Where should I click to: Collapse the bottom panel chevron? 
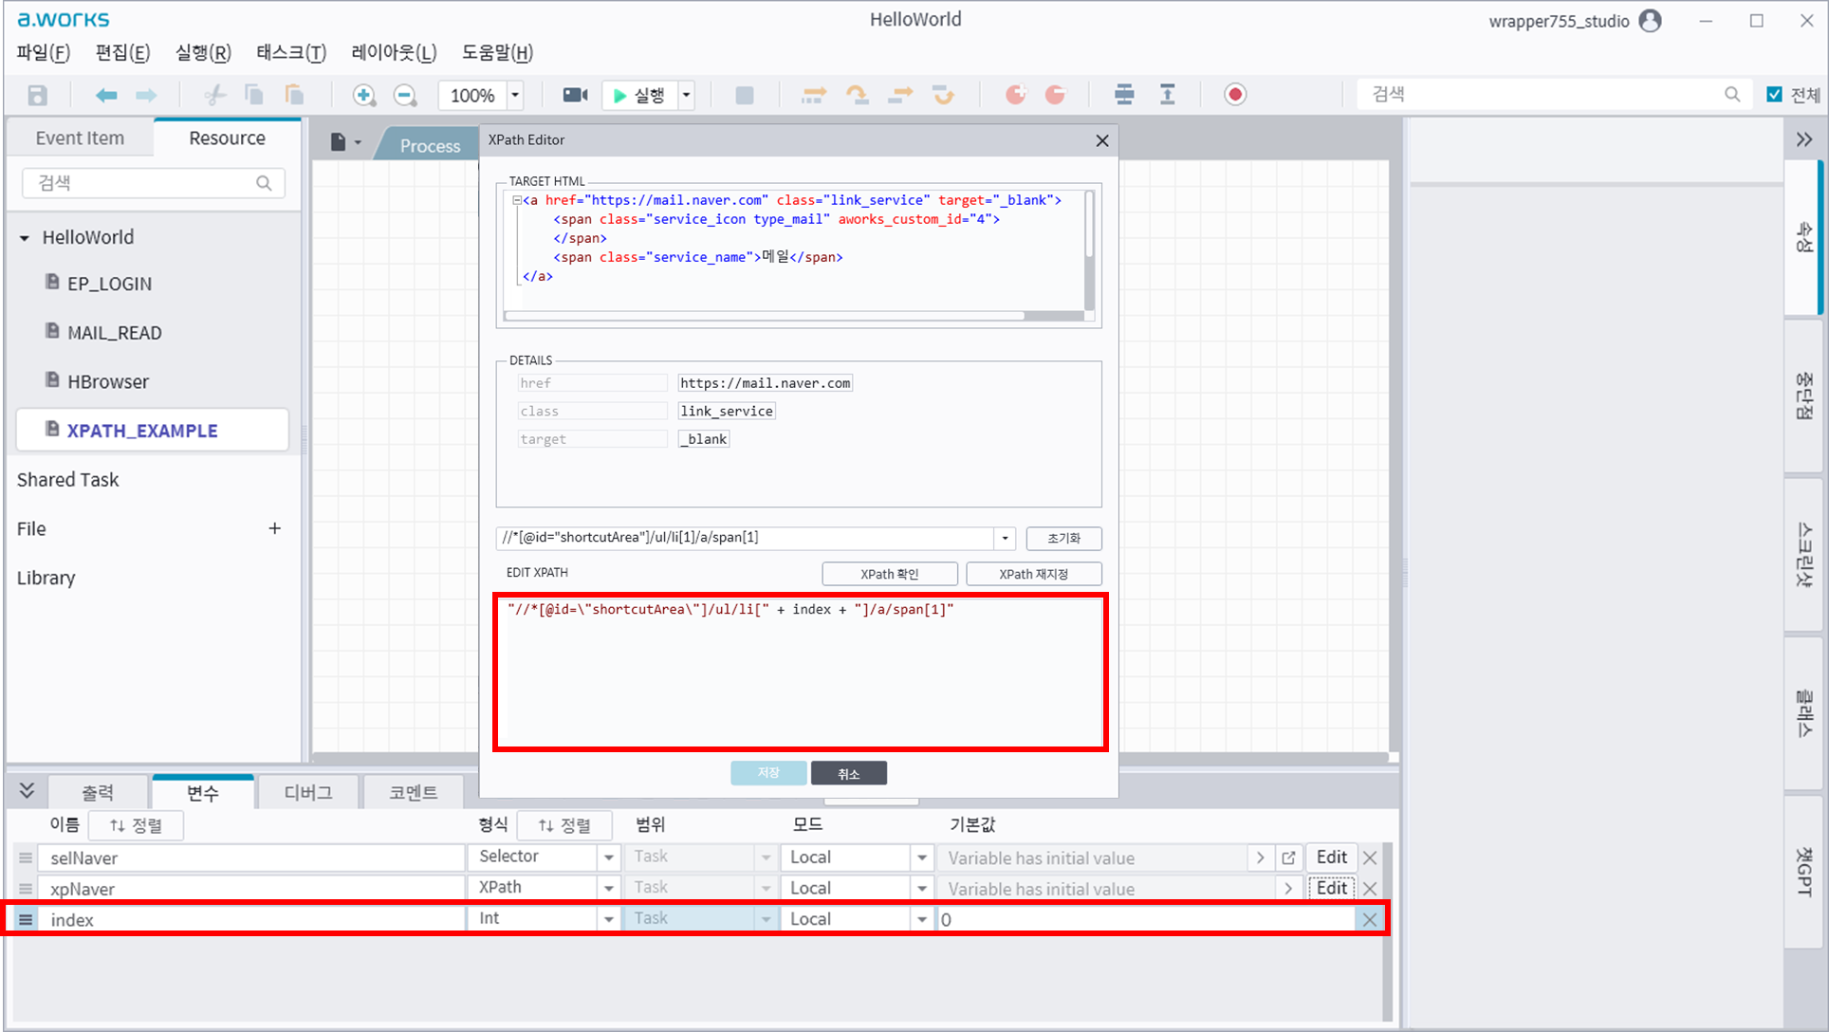[27, 791]
